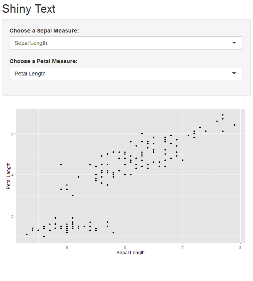Click the Petal.Length y-axis title
This screenshot has height=281, width=253.
click(x=8, y=176)
